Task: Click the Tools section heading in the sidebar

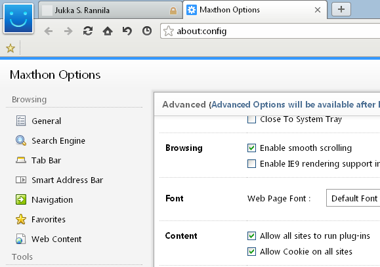Action: click(22, 257)
